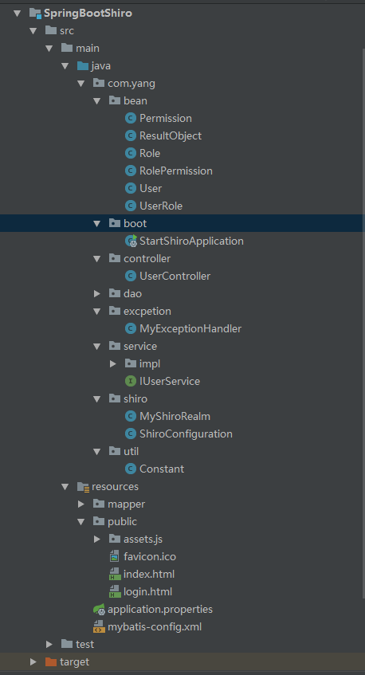Expand the dao package
The image size is (365, 675).
click(x=97, y=293)
